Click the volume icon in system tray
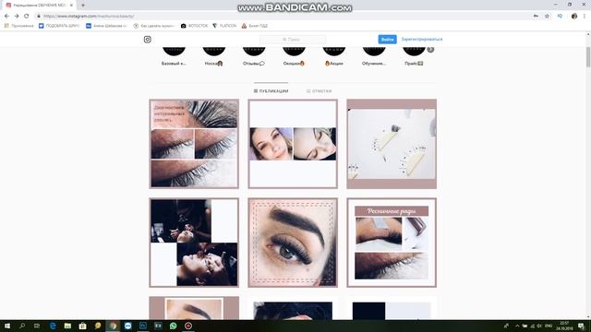 tap(539, 326)
